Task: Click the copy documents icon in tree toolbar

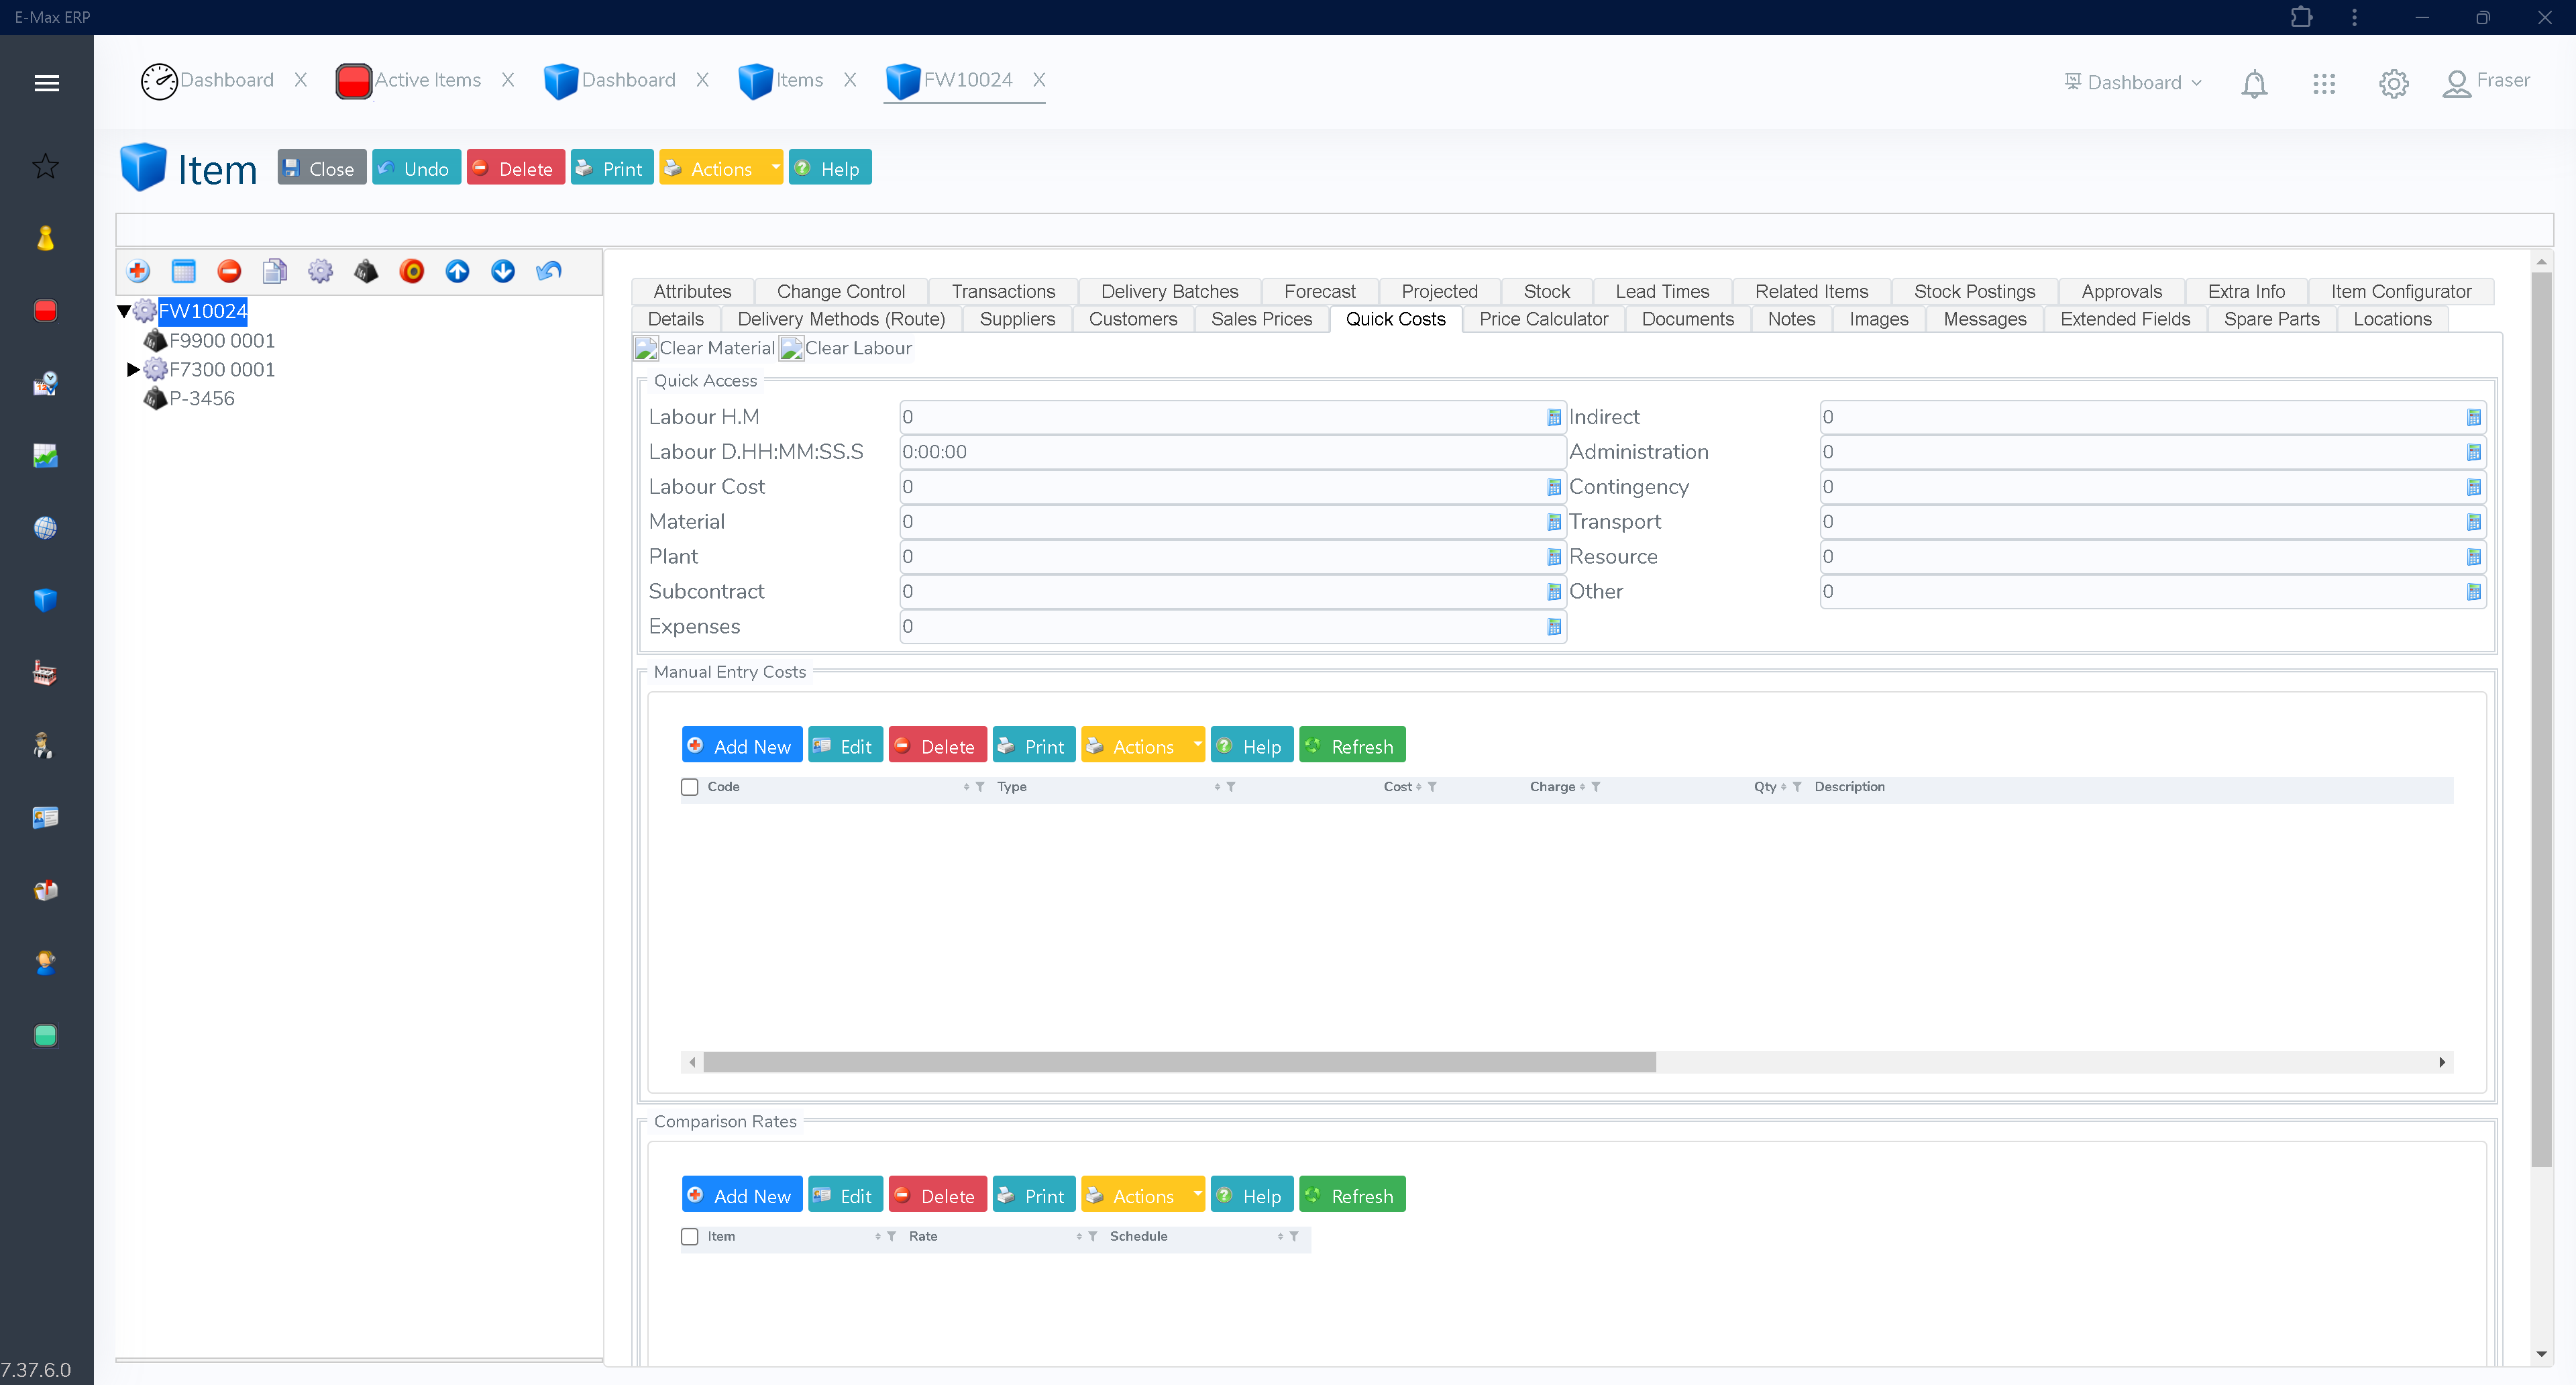Action: tap(275, 271)
